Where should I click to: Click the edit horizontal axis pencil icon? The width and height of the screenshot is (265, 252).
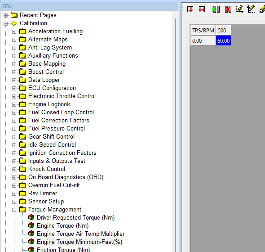(240, 9)
